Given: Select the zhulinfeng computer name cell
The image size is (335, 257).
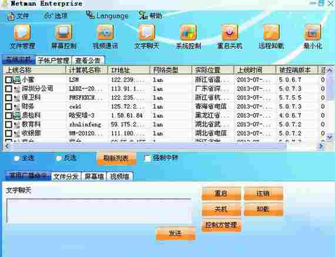Looking at the screenshot, I should click(85, 125).
